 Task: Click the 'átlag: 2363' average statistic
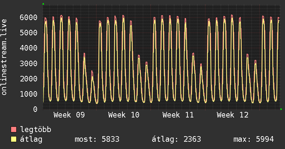[x=176, y=139]
